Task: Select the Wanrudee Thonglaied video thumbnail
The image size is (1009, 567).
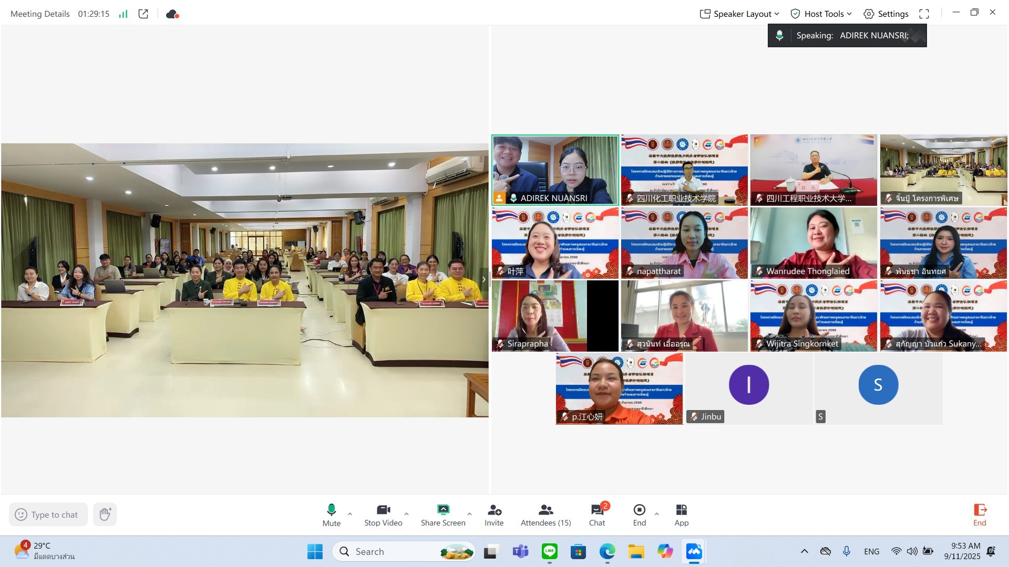Action: point(814,243)
